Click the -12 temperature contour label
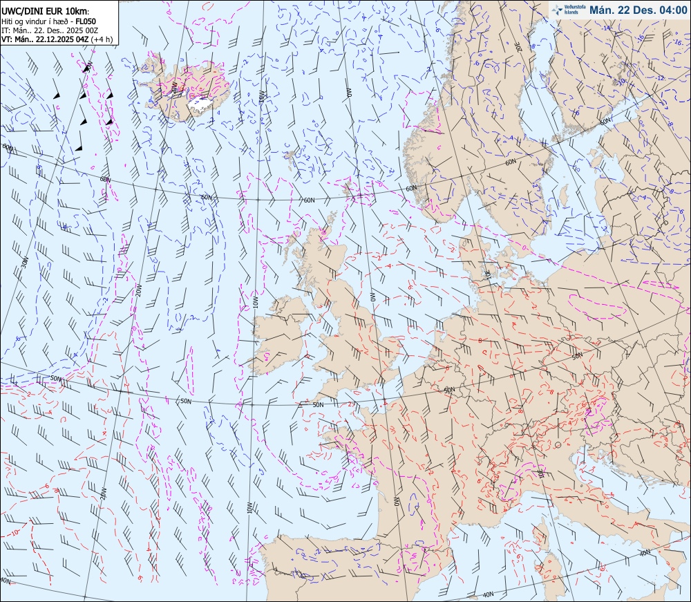The width and height of the screenshot is (691, 602). (x=660, y=78)
